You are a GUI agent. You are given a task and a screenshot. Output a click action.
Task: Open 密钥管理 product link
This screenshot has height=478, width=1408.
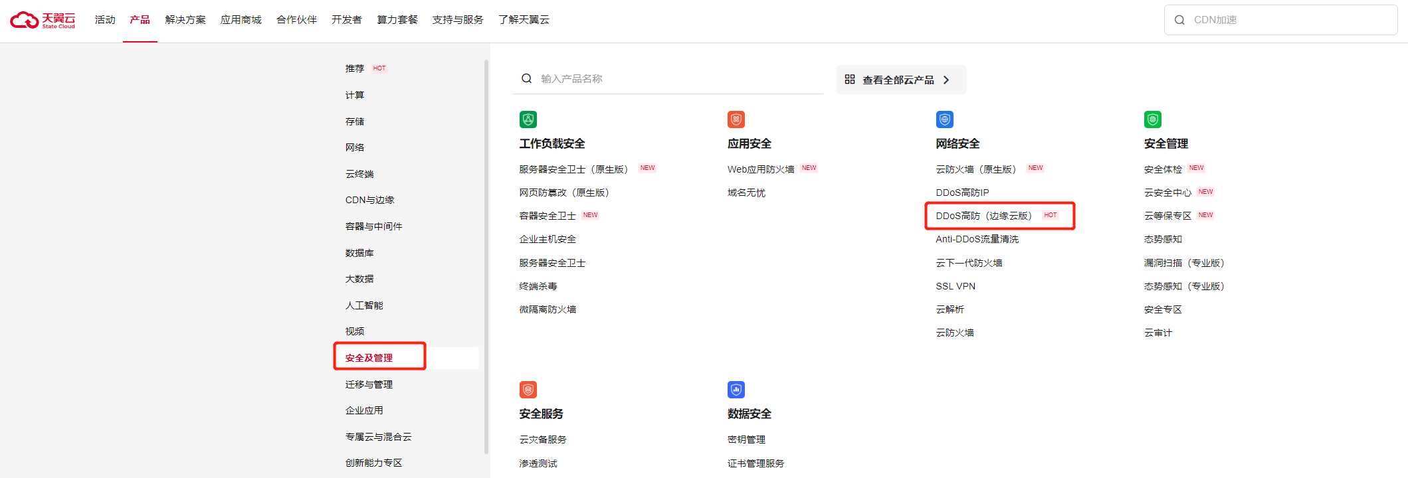(x=746, y=439)
